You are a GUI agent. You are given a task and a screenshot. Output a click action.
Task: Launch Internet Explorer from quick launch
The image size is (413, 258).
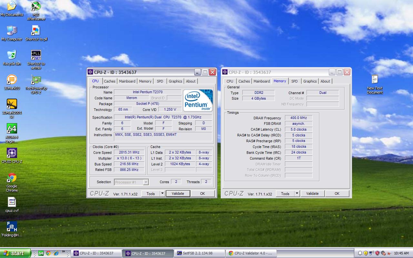click(56, 253)
